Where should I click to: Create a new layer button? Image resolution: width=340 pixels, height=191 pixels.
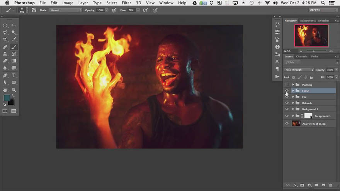(x=323, y=185)
